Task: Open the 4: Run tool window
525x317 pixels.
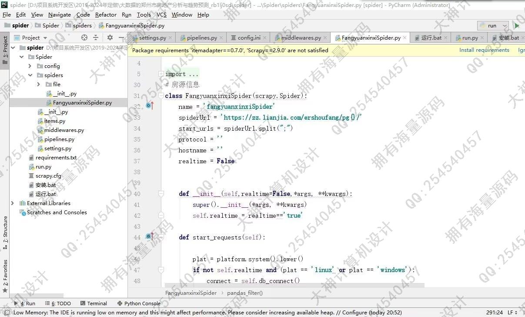Action: [x=25, y=304]
